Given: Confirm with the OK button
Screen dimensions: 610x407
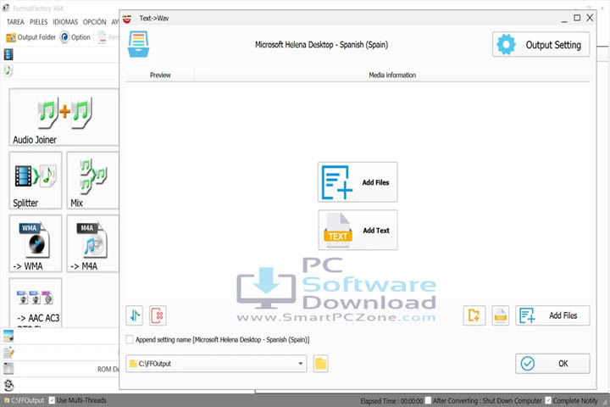Looking at the screenshot, I should point(552,364).
